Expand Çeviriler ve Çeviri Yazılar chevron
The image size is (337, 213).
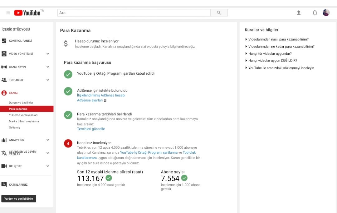[48, 153]
